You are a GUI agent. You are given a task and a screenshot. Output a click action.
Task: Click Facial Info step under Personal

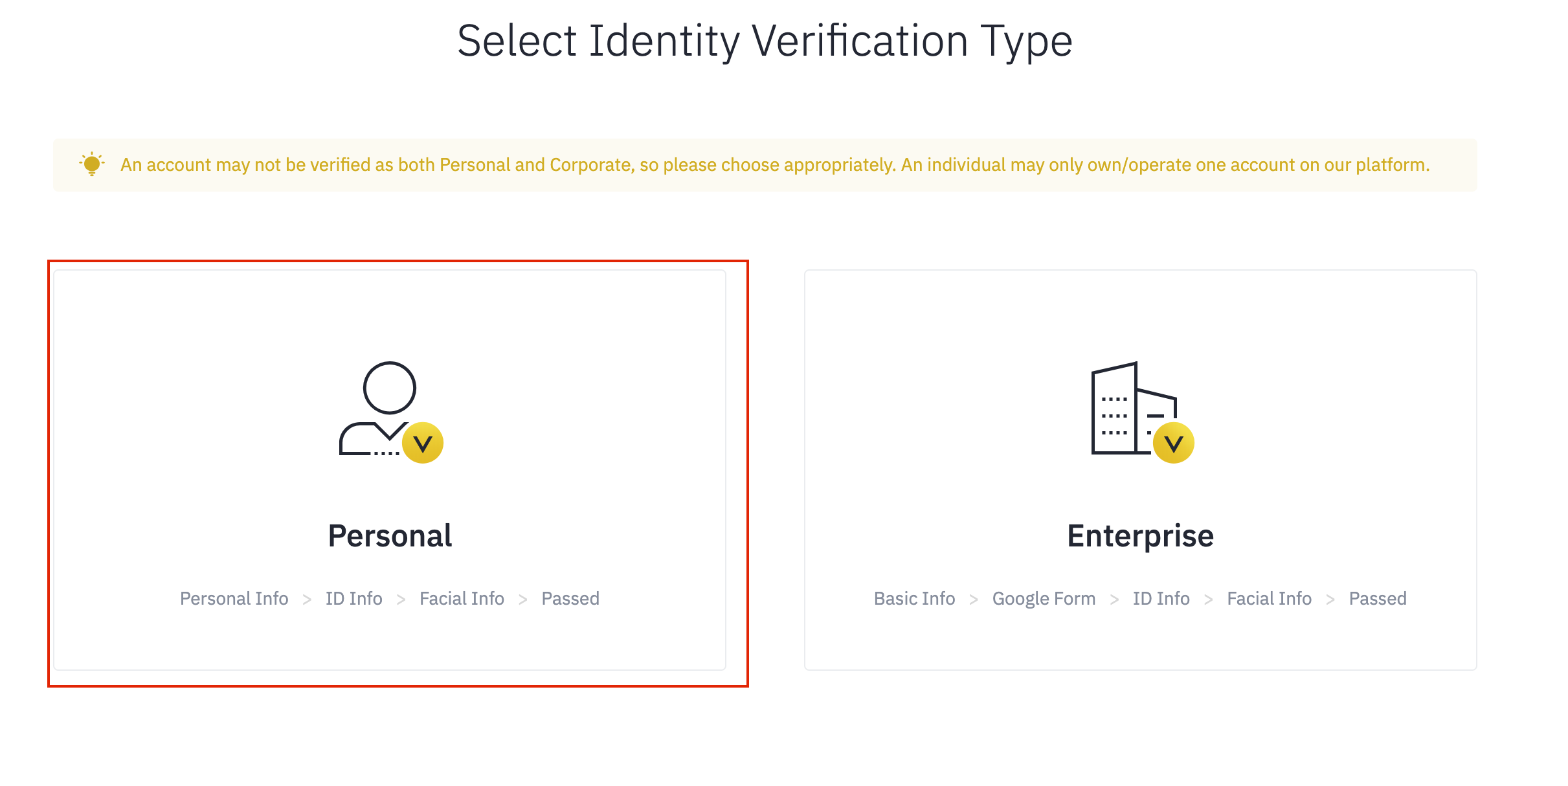[462, 598]
